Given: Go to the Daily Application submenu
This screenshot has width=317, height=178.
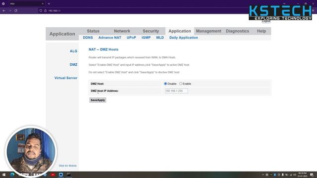Looking at the screenshot, I should click(184, 38).
